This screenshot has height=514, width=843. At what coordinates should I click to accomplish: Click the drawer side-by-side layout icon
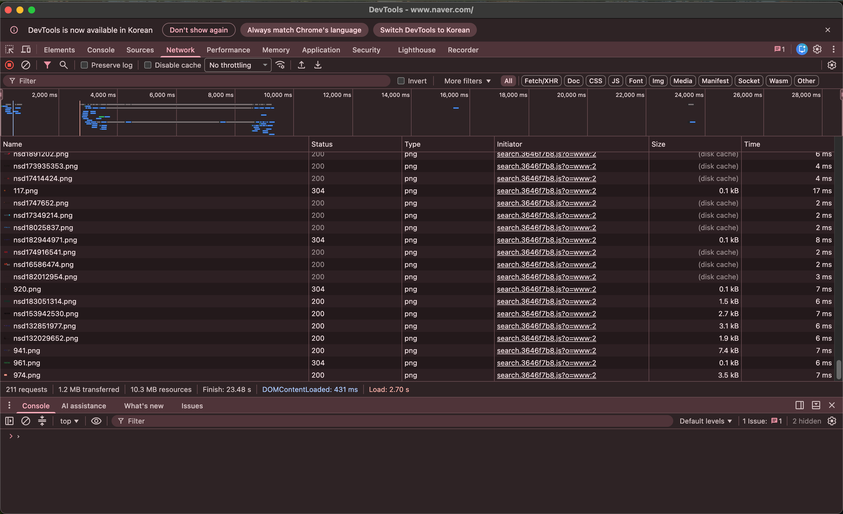click(x=800, y=405)
